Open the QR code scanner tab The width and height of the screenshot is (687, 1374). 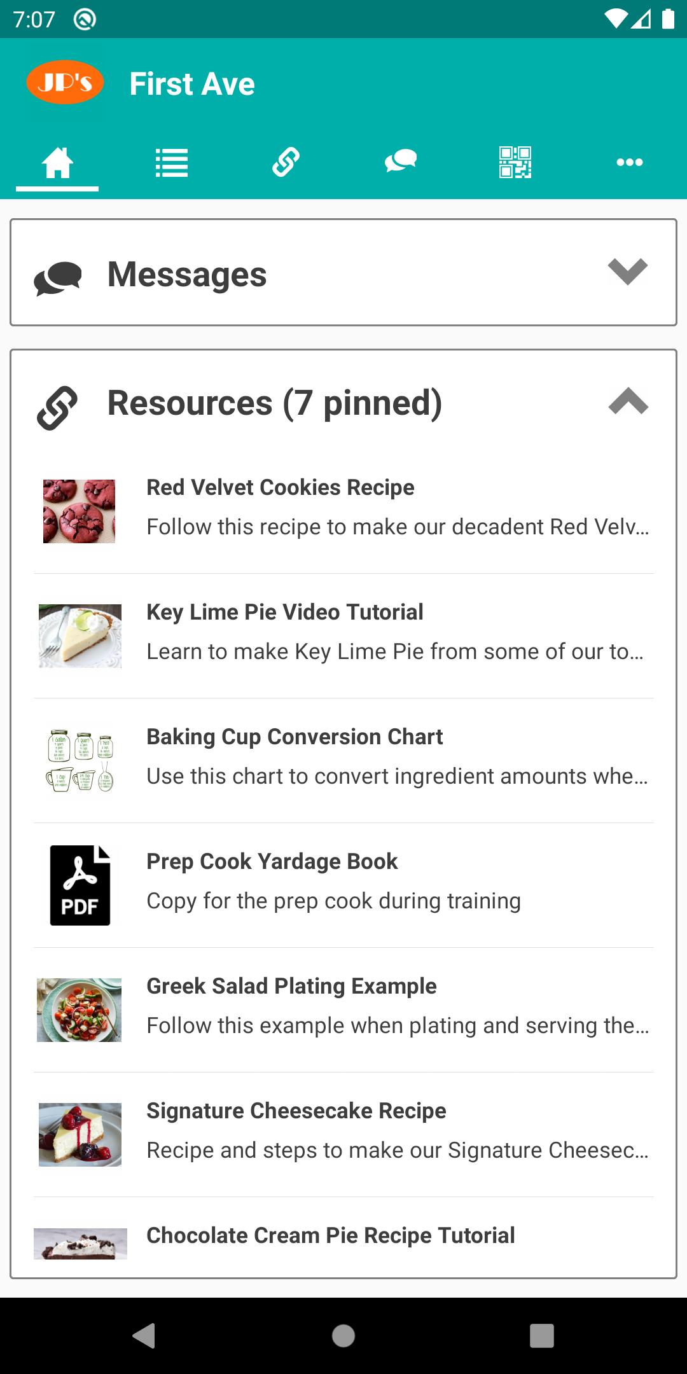(515, 162)
